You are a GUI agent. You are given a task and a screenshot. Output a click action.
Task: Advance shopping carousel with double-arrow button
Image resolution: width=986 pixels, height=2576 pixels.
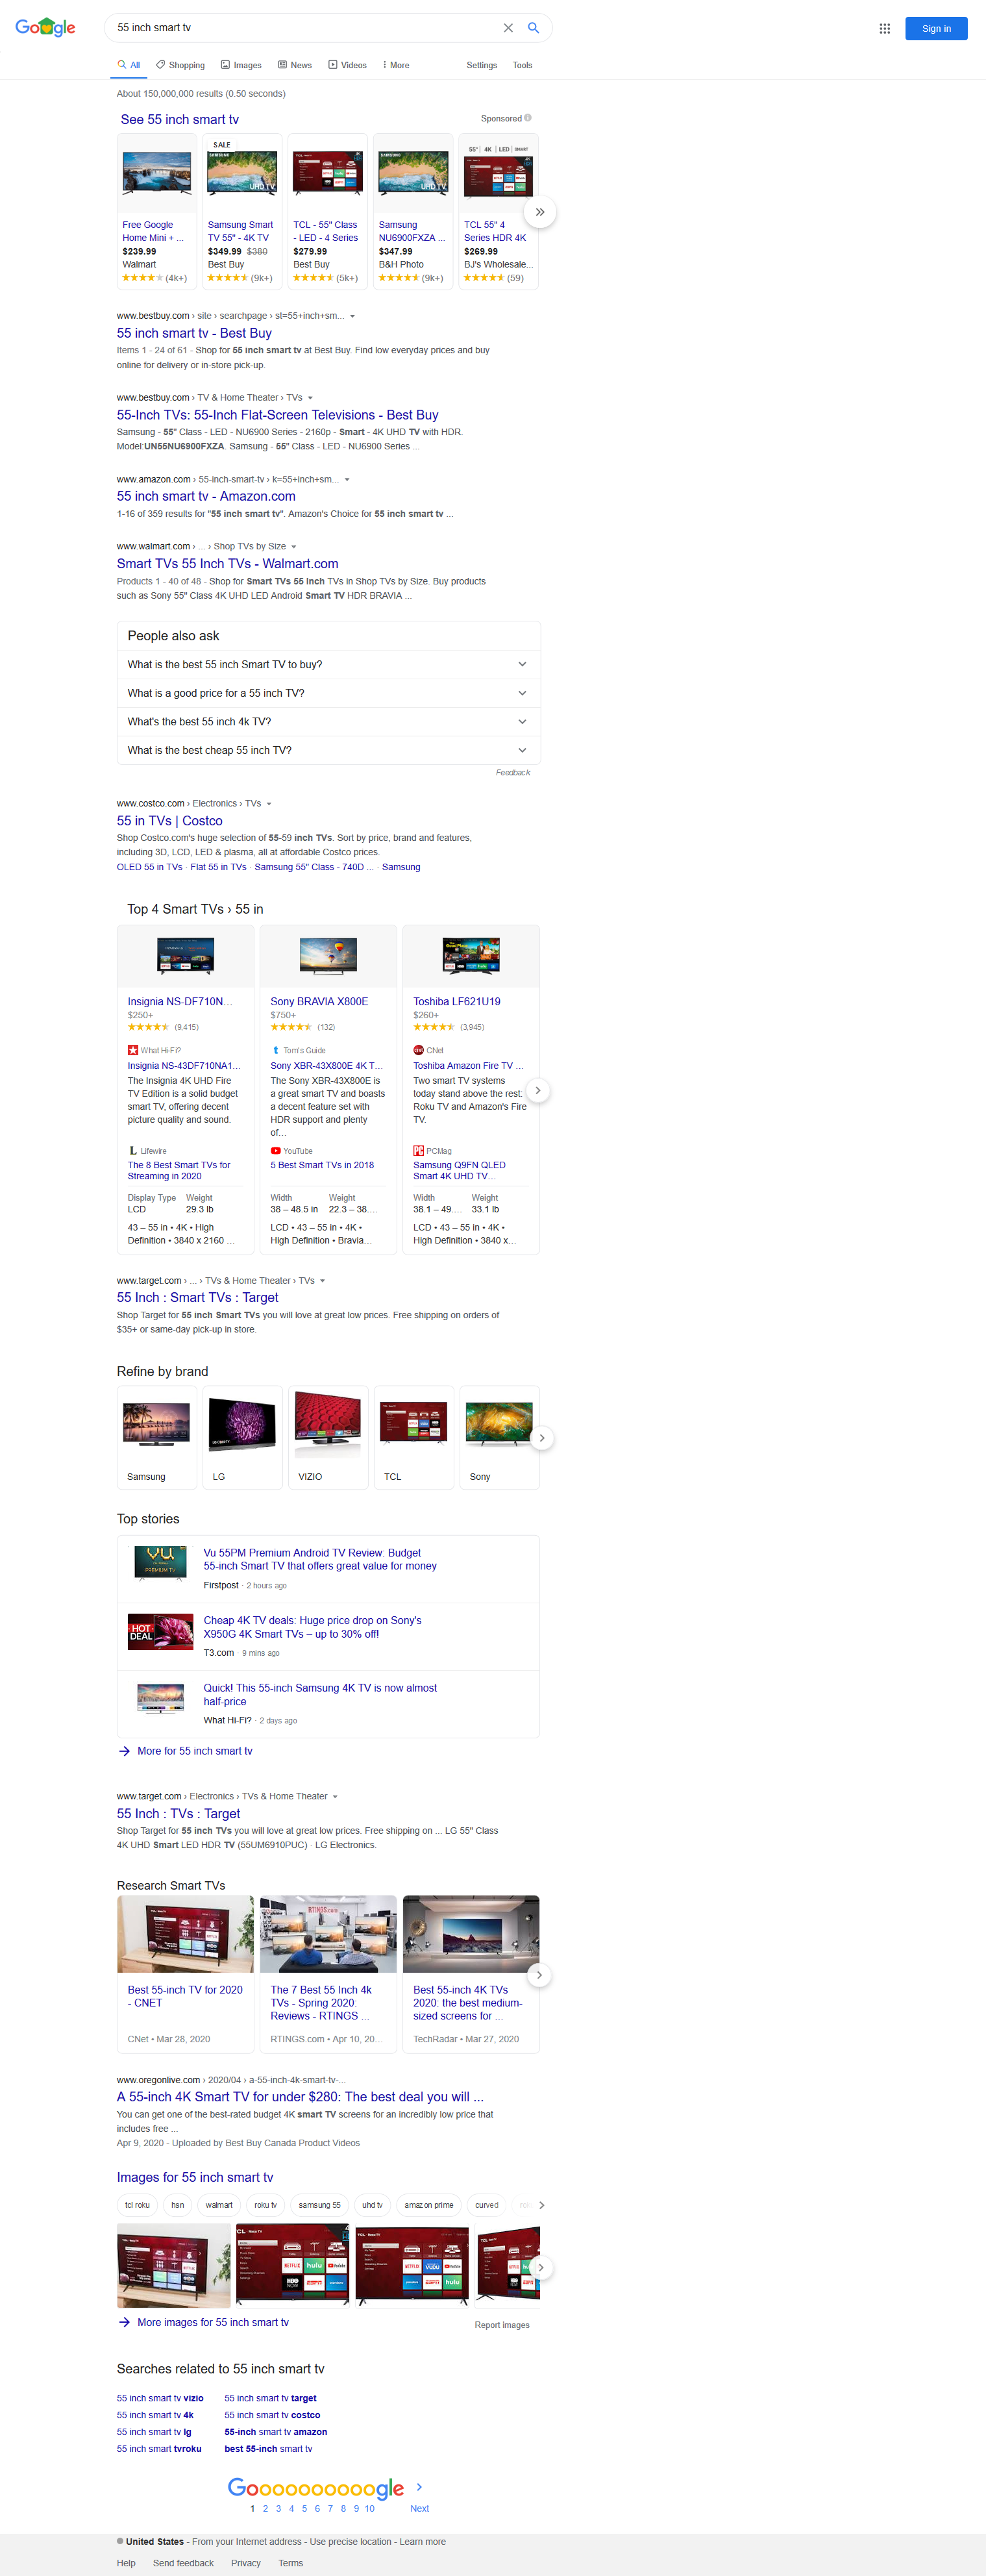[x=540, y=212]
